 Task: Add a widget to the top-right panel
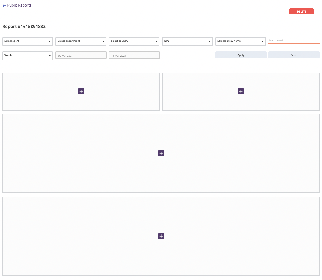point(241,91)
